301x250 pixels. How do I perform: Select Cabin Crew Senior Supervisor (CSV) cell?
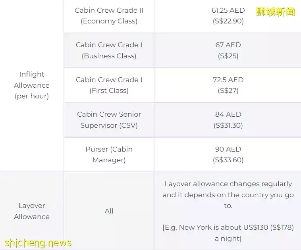[109, 120]
